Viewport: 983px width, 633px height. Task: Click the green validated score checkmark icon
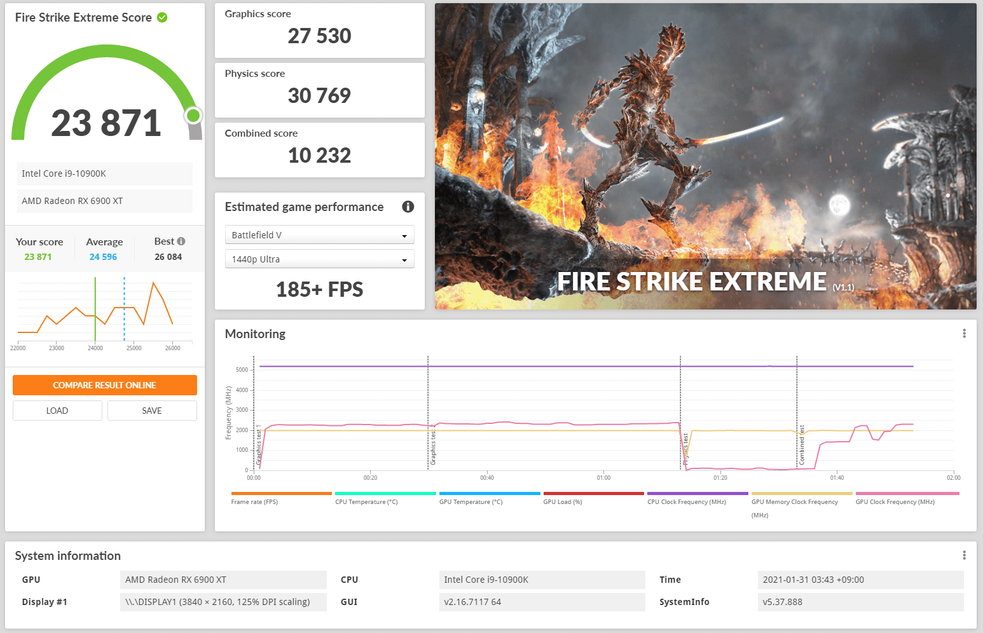[162, 17]
